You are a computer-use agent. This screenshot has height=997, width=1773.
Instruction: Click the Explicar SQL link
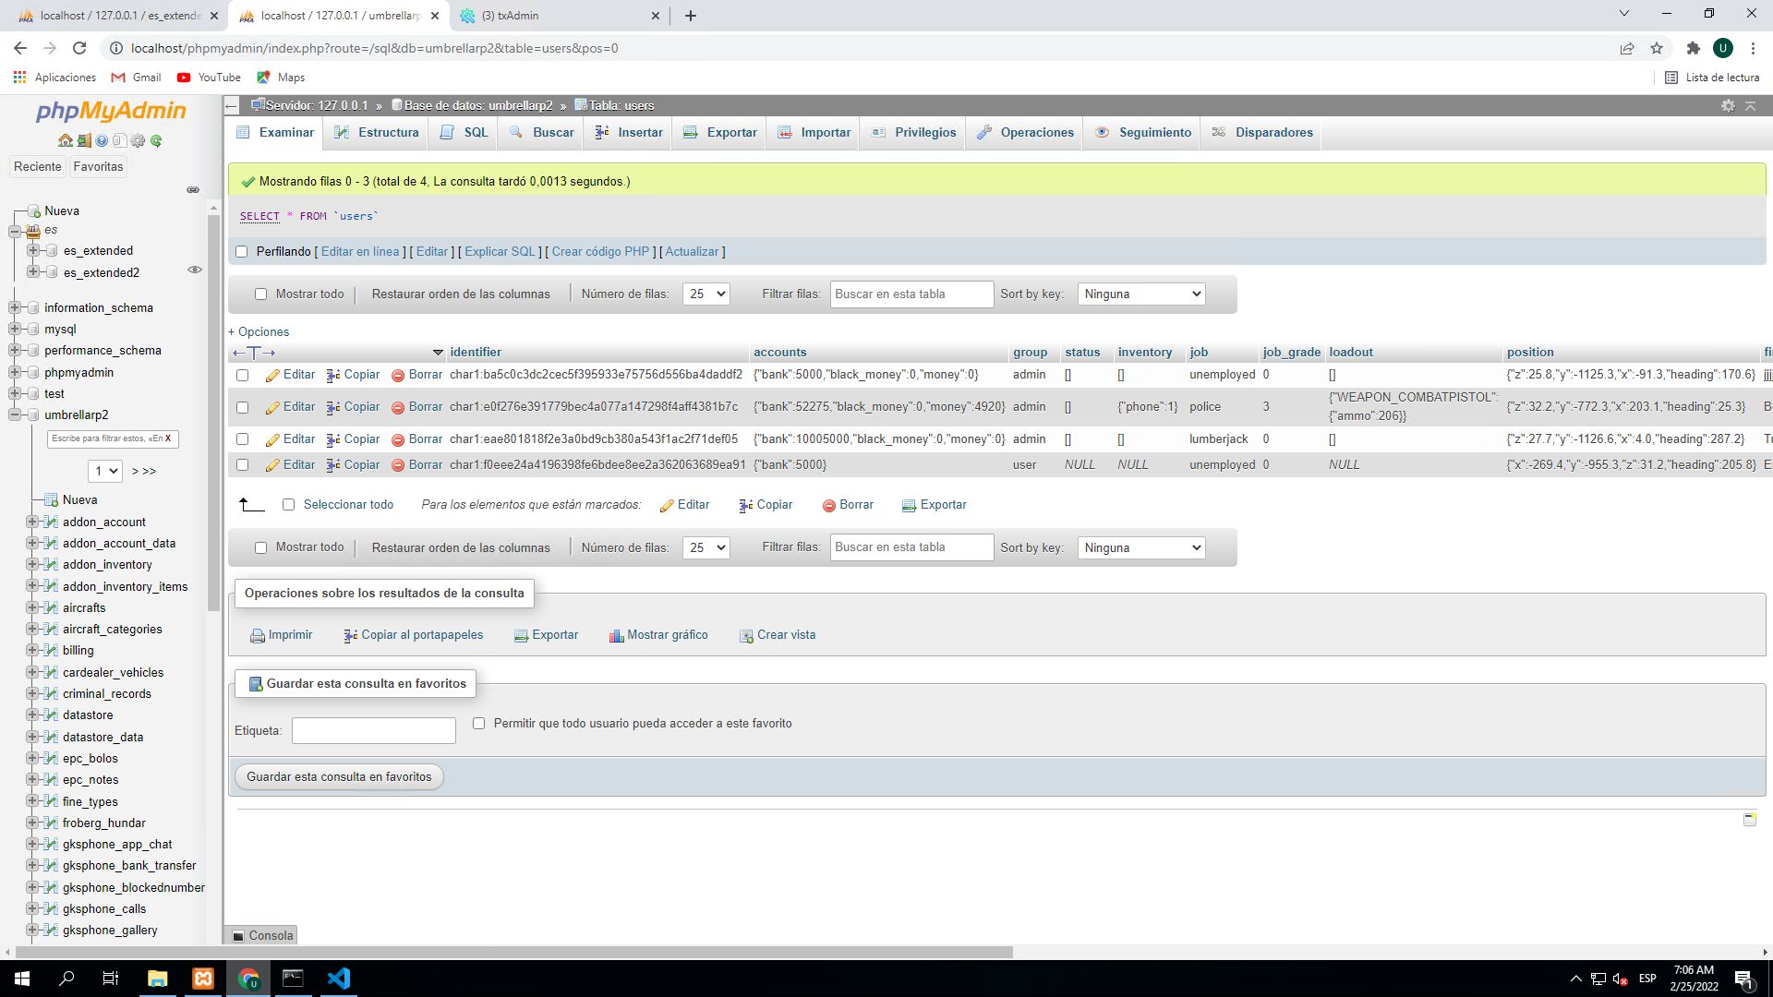(x=500, y=251)
